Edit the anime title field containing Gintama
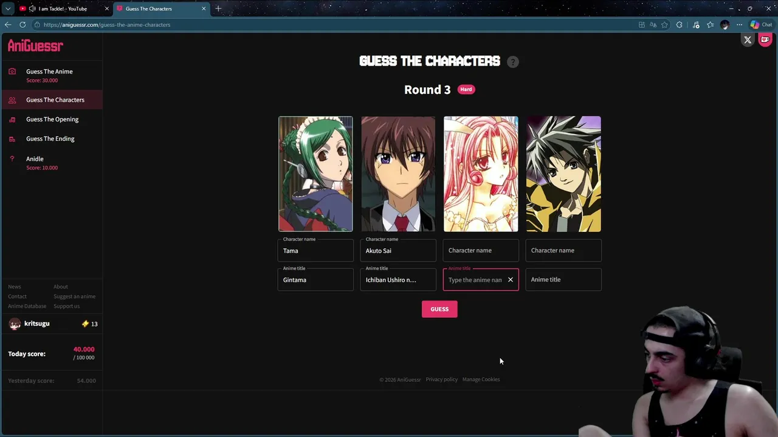 tap(315, 280)
